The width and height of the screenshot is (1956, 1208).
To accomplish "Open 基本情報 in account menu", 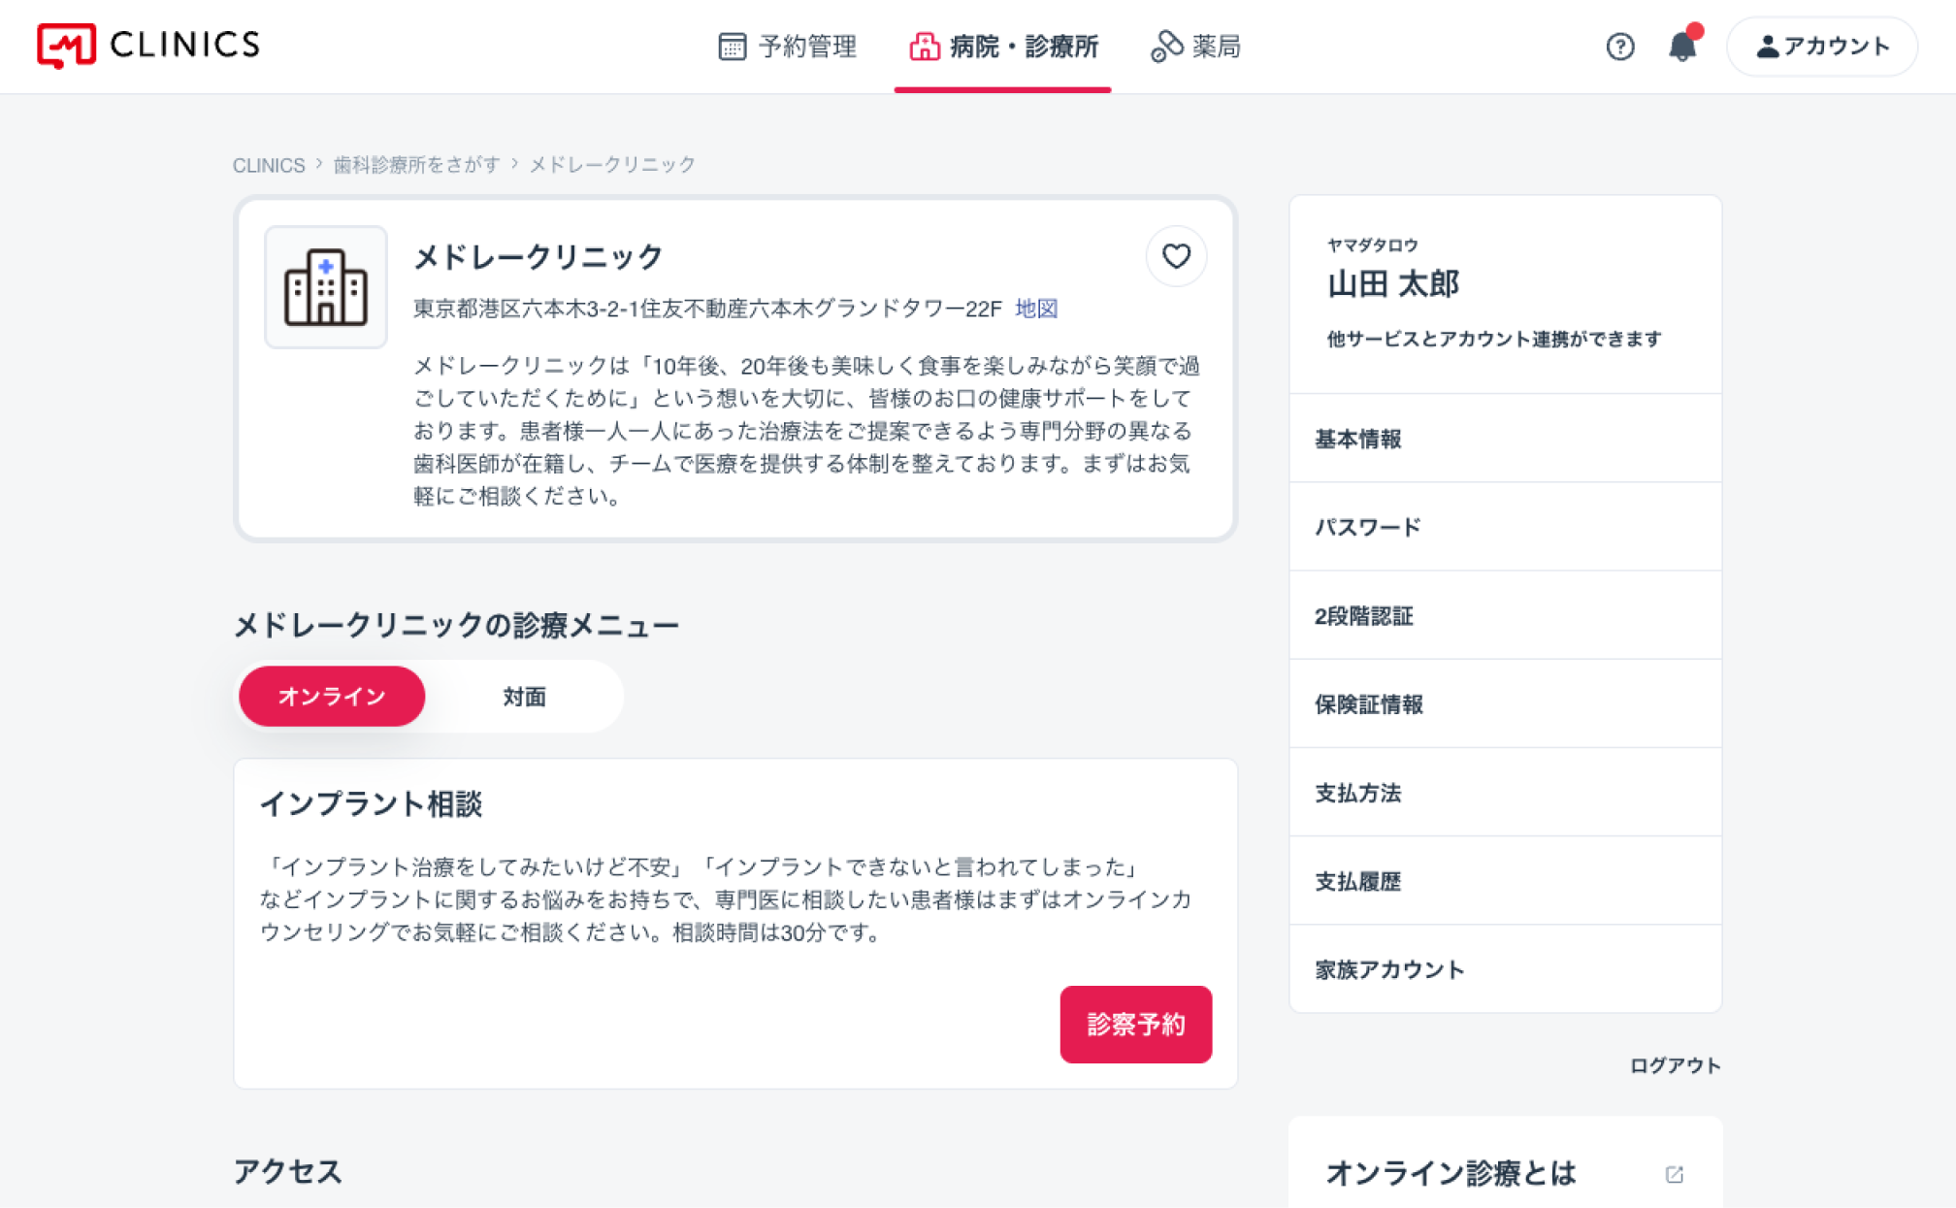I will point(1505,439).
